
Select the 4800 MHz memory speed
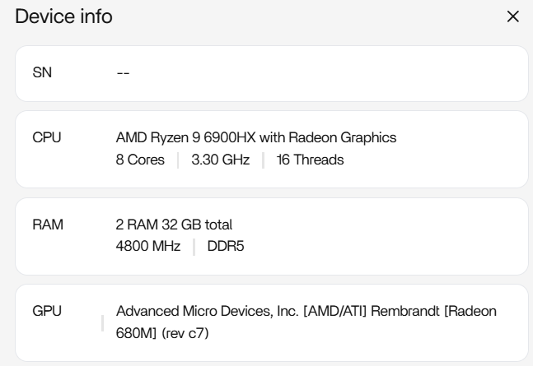coord(148,246)
